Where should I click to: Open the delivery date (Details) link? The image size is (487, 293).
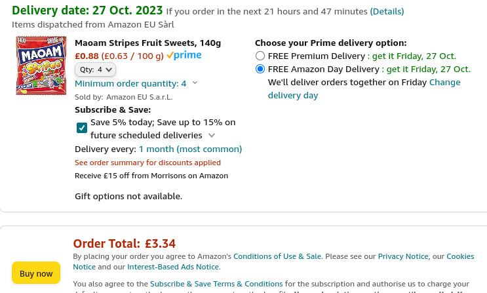(x=387, y=12)
